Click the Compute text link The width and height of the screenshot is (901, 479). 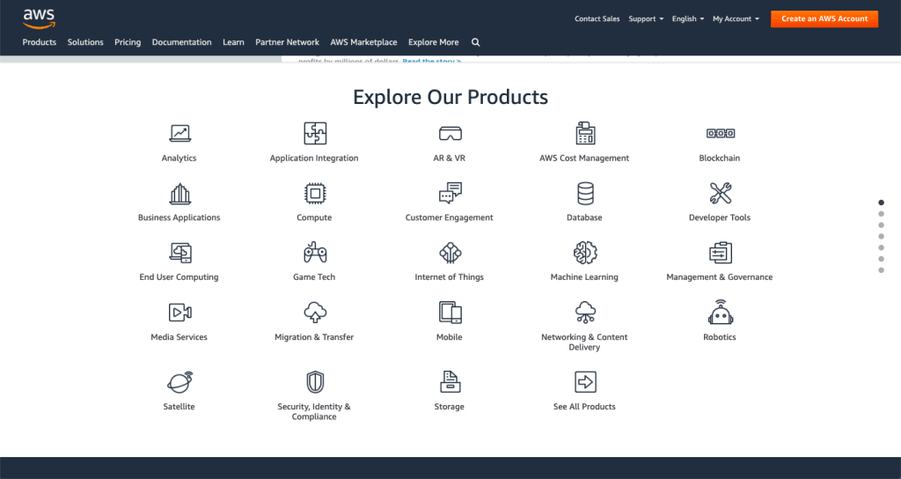tap(314, 217)
